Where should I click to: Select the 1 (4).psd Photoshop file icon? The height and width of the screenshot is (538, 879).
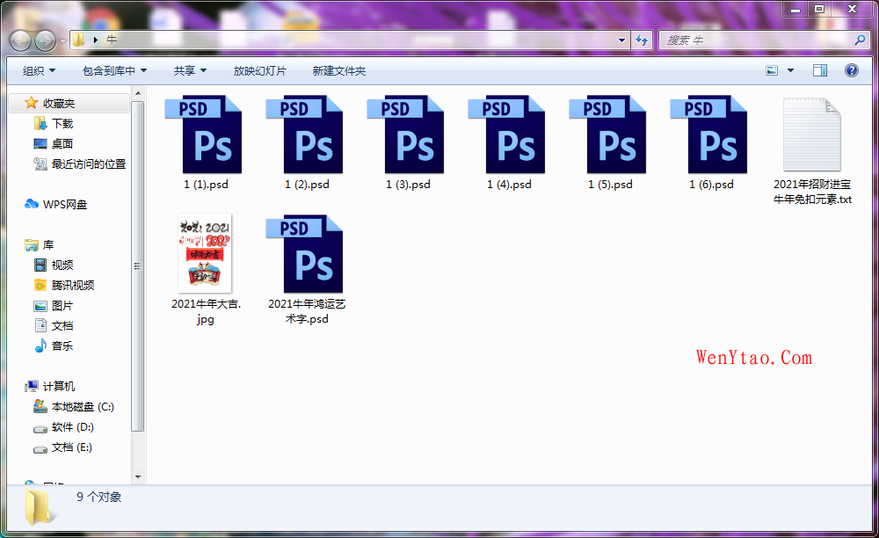(x=507, y=134)
